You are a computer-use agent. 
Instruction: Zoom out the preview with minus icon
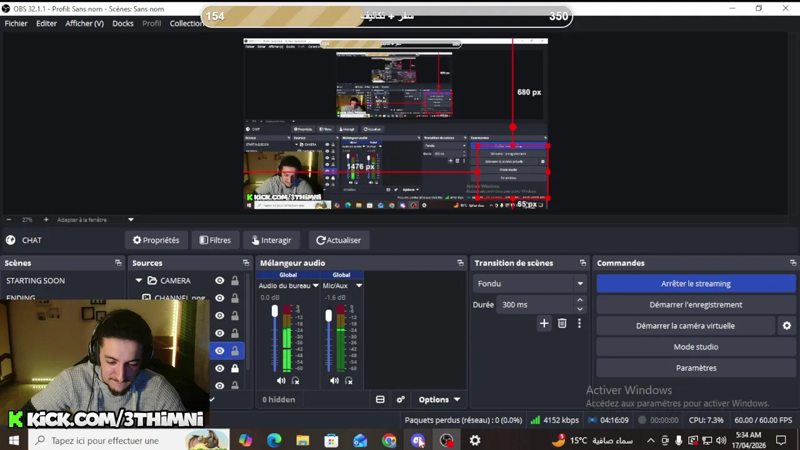8,220
